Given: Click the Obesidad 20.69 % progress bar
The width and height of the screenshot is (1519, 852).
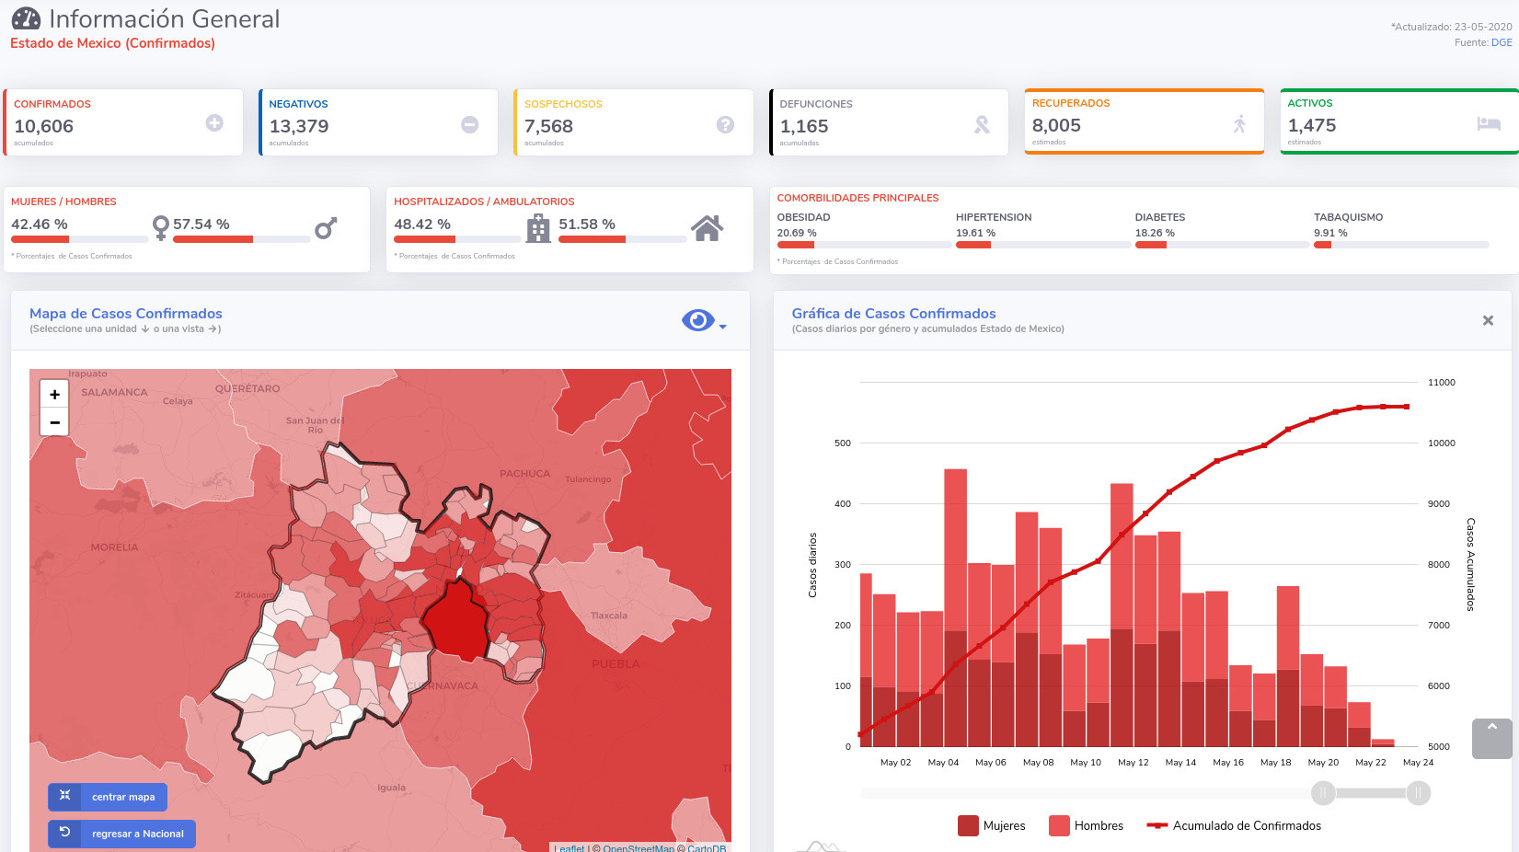Looking at the screenshot, I should coord(864,245).
